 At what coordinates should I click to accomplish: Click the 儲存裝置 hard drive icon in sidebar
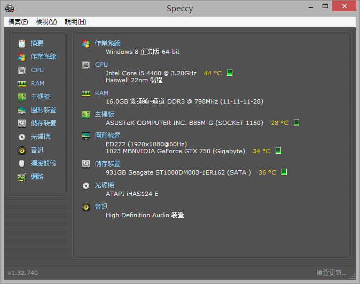[x=22, y=123]
